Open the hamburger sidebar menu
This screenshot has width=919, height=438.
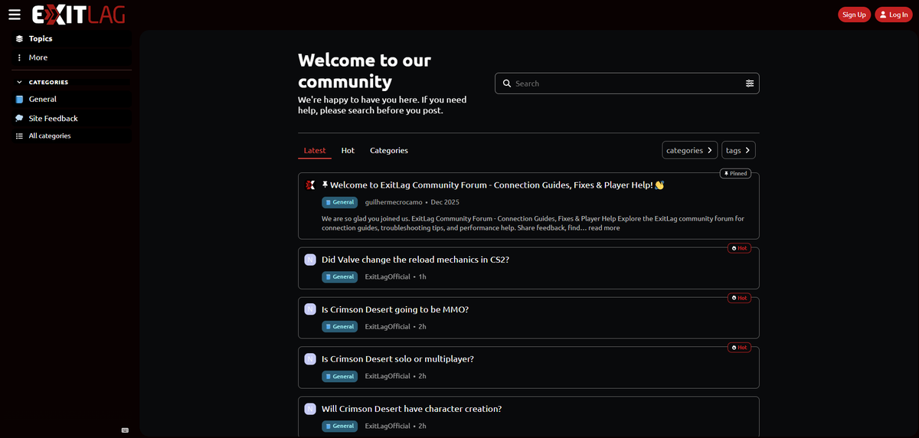coord(15,15)
